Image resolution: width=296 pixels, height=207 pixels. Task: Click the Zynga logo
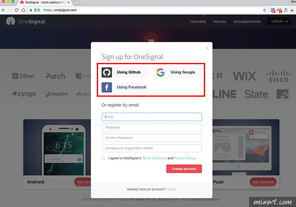[24, 94]
